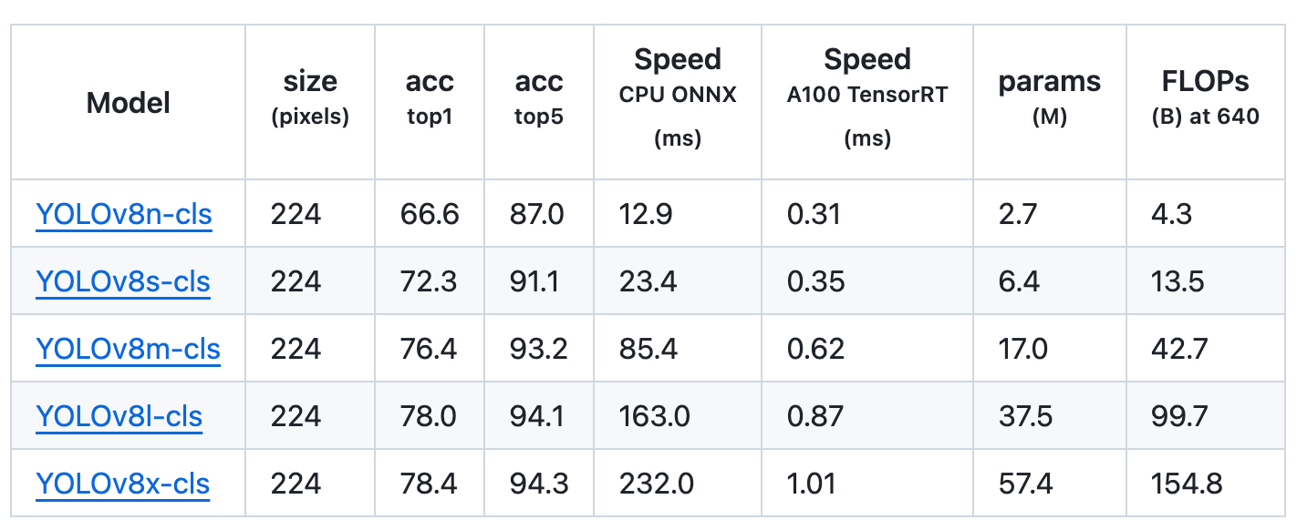
Task: Select the 154.8 FLOPs cell
Action: (x=1187, y=484)
